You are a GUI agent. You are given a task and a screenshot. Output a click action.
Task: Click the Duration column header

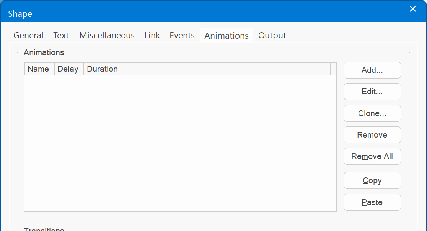click(x=207, y=69)
